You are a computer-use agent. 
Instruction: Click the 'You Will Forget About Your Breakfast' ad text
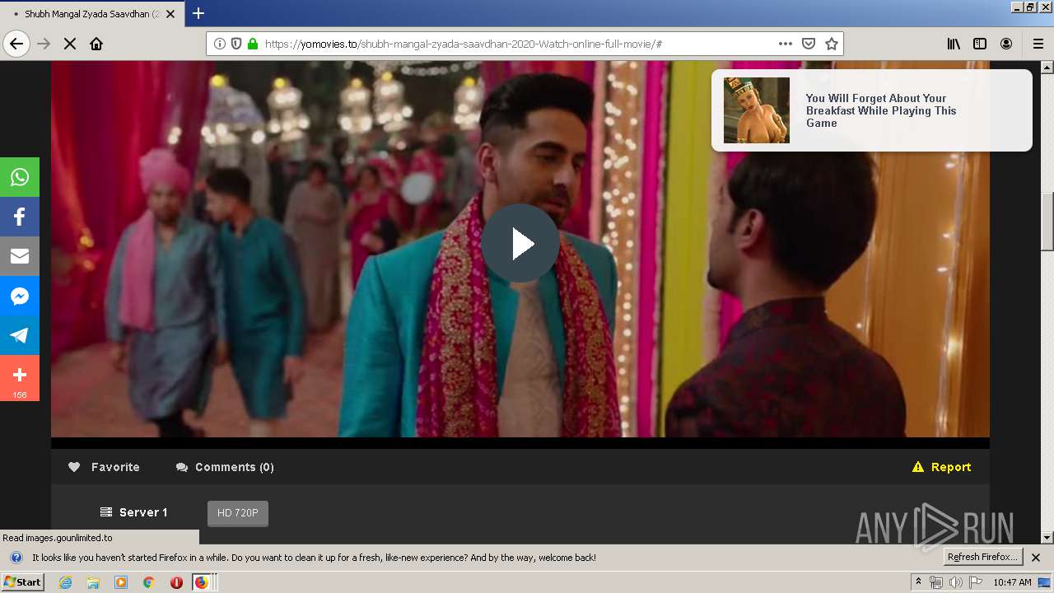pos(881,110)
